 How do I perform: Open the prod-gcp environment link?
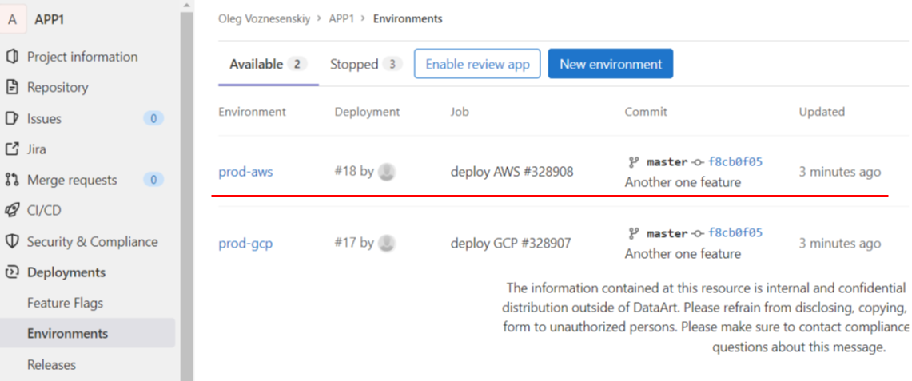click(x=245, y=244)
